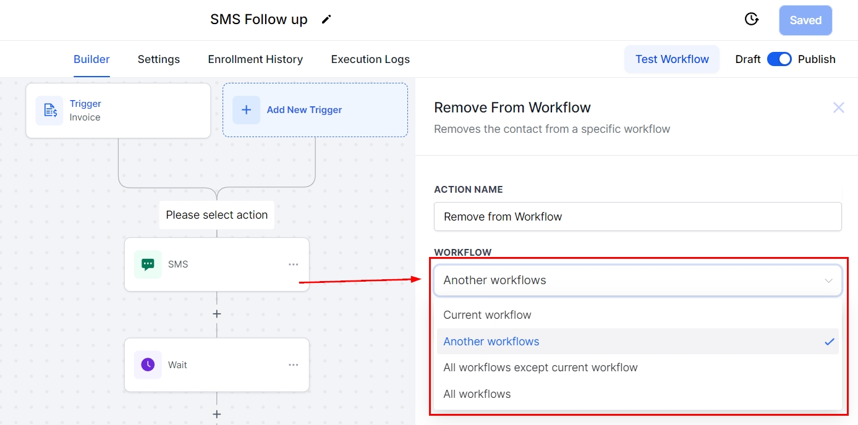Screen dimensions: 858x425
Task: Toggle the Draft/Publish switch
Action: pyautogui.click(x=779, y=59)
